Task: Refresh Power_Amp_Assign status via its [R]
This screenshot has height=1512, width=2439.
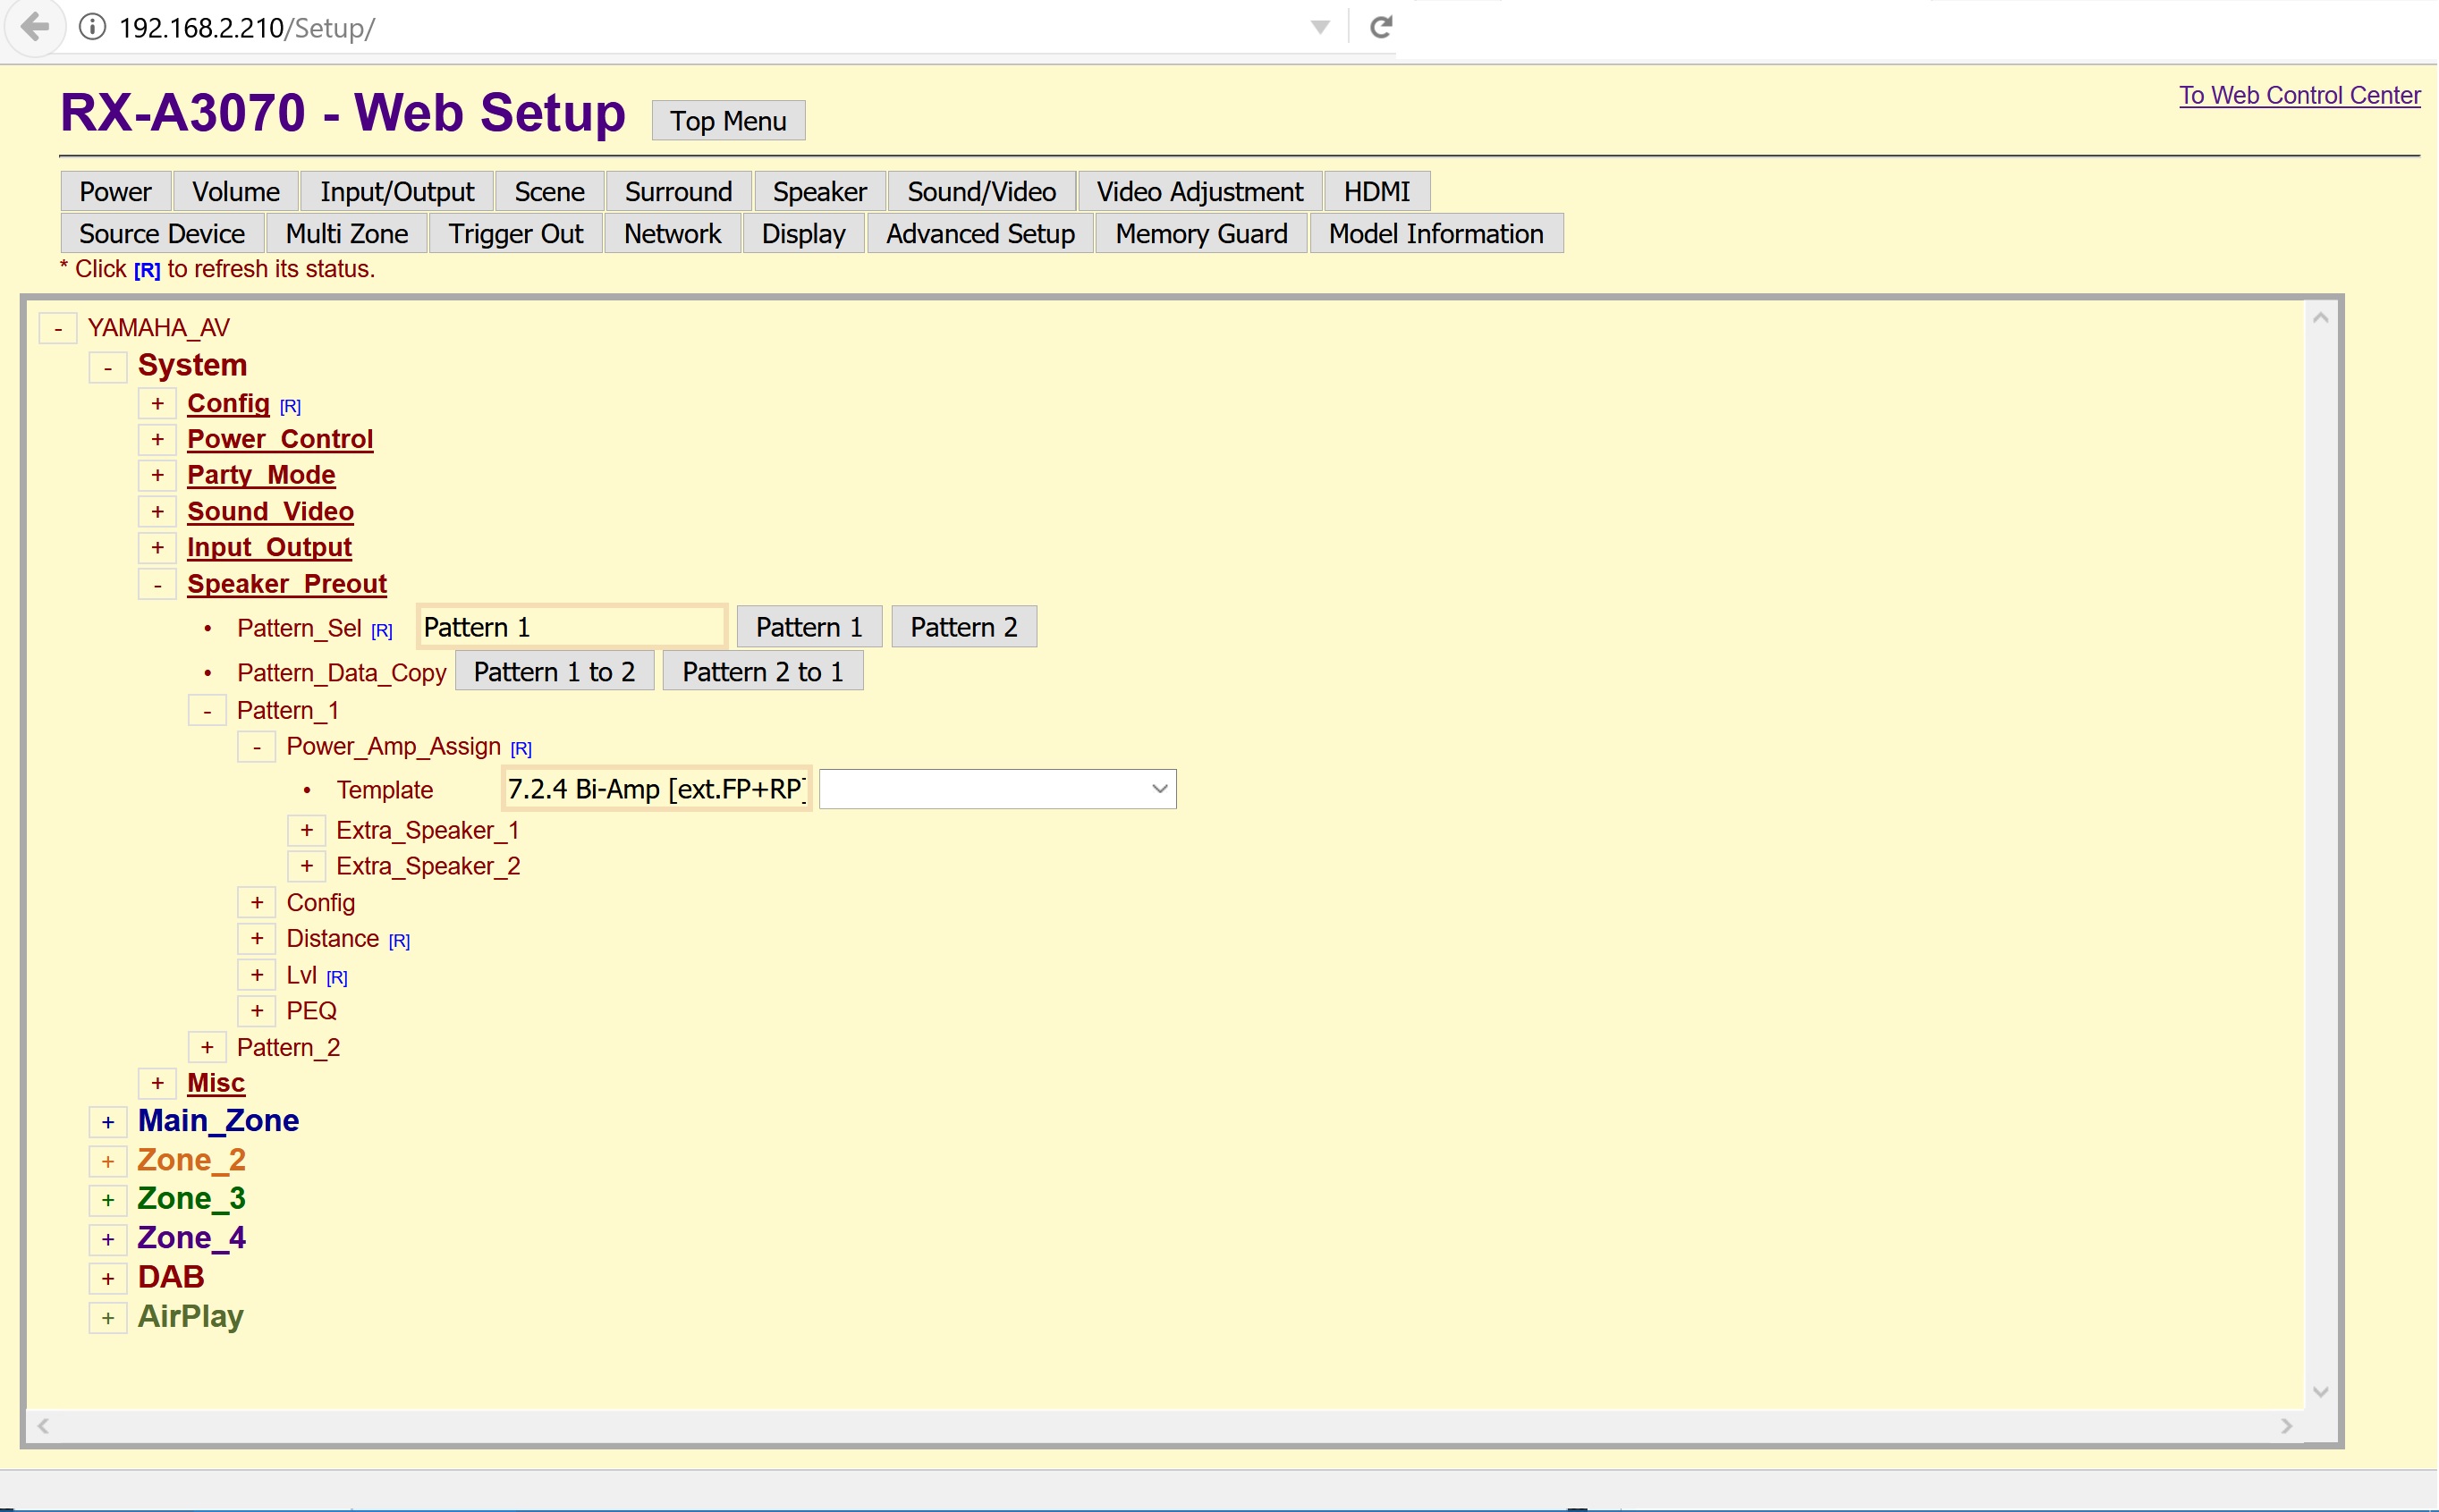Action: (521, 749)
